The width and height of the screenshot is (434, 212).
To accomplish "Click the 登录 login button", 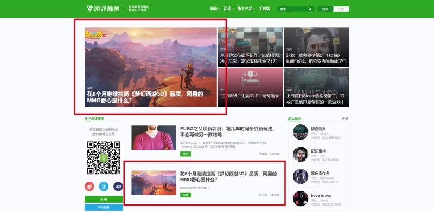I will 325,9.
